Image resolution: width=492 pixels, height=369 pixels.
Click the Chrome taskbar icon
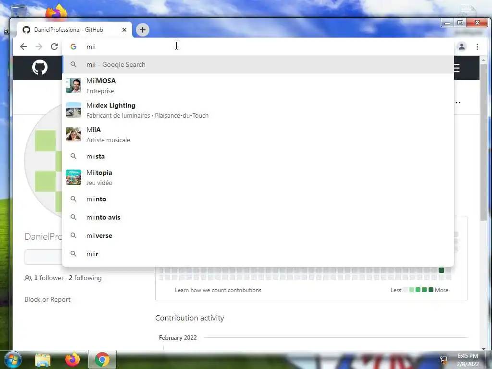pos(102,359)
